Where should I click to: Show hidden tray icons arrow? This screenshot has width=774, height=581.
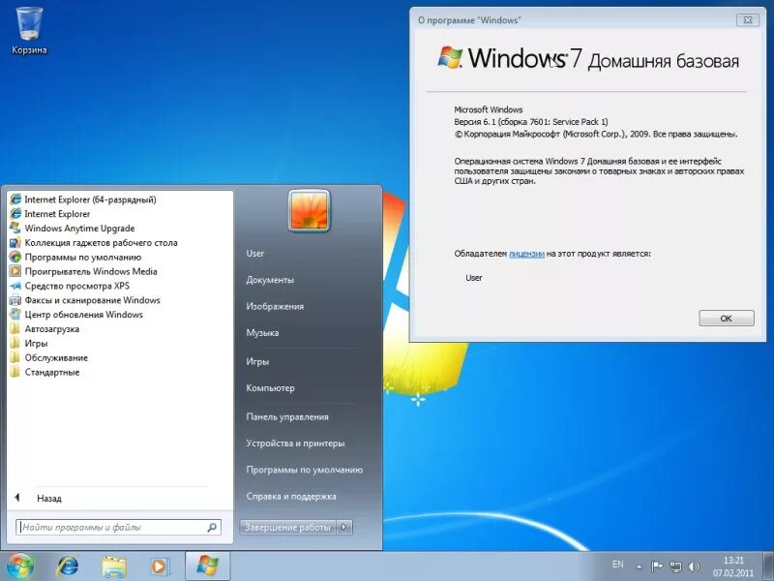[x=639, y=566]
